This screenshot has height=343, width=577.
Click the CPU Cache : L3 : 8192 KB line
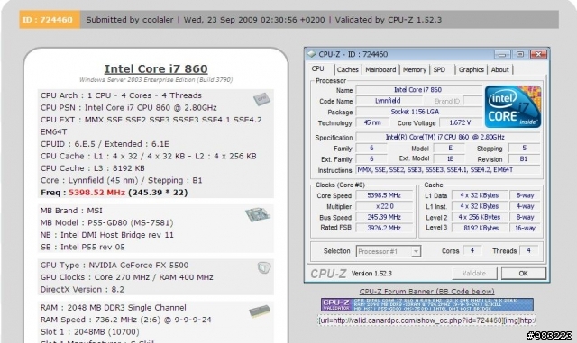click(93, 168)
